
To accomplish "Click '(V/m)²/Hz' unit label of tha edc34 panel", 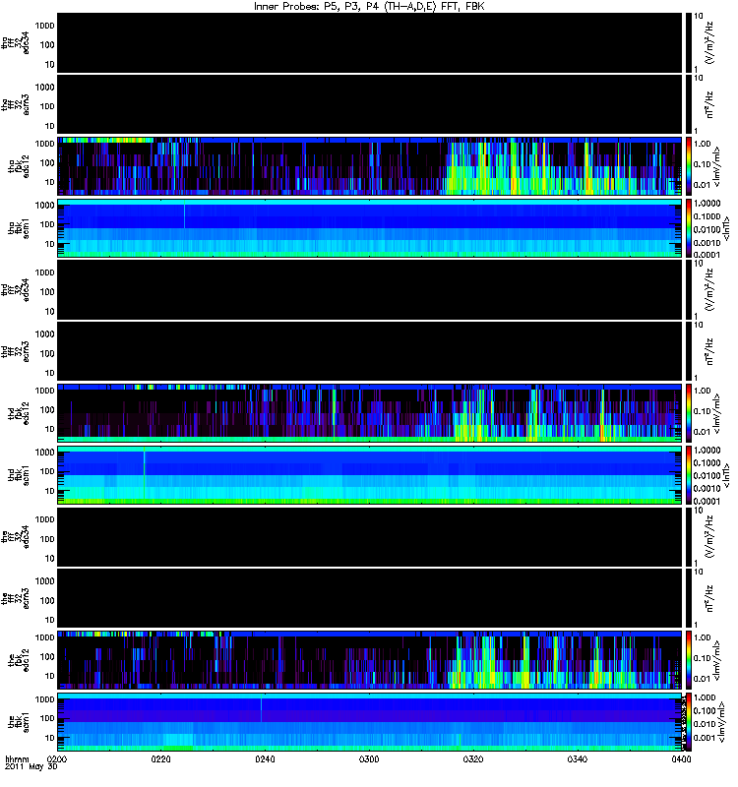I will (x=709, y=43).
